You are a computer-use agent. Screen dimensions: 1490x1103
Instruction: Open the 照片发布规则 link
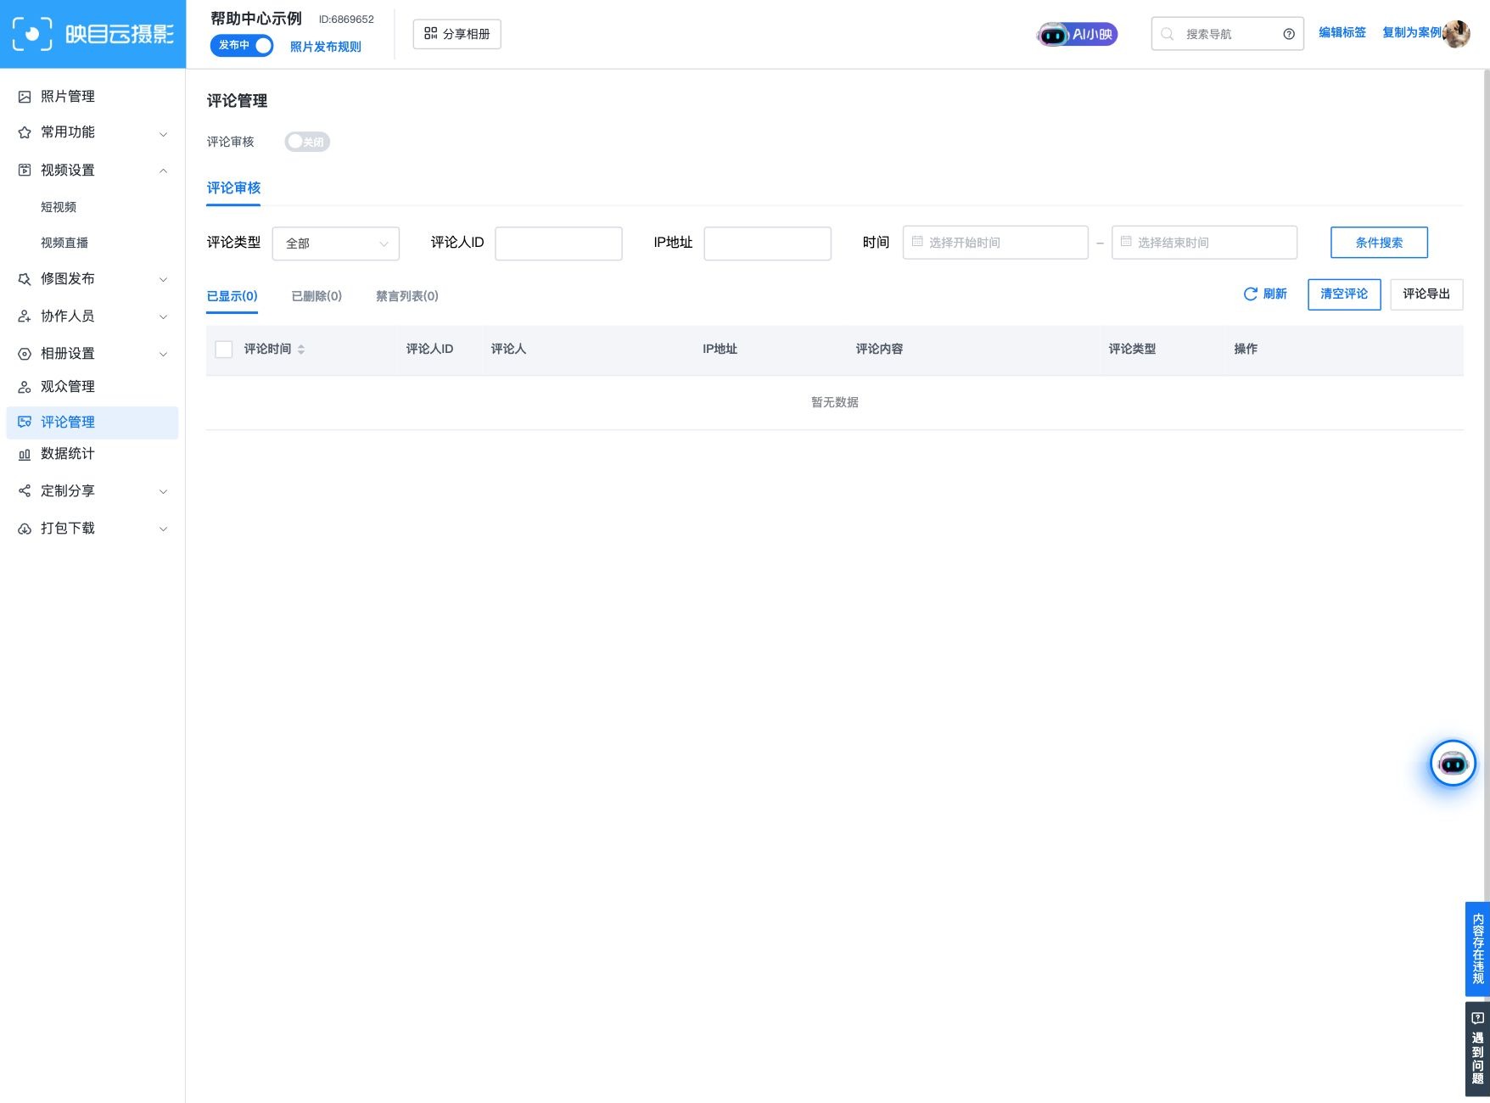(x=326, y=47)
